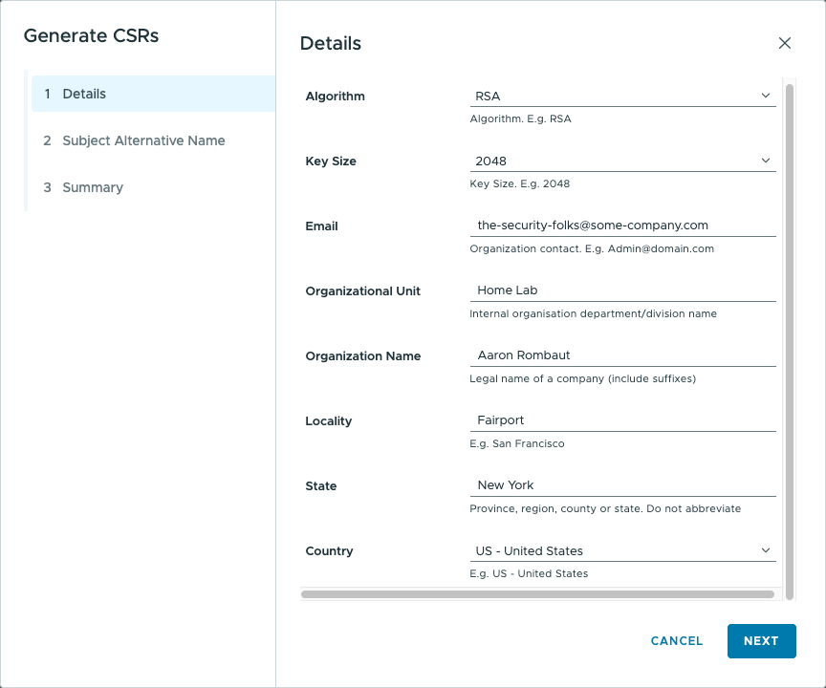Click the vertical scrollbar in Details
The width and height of the screenshot is (826, 688).
pos(790,334)
